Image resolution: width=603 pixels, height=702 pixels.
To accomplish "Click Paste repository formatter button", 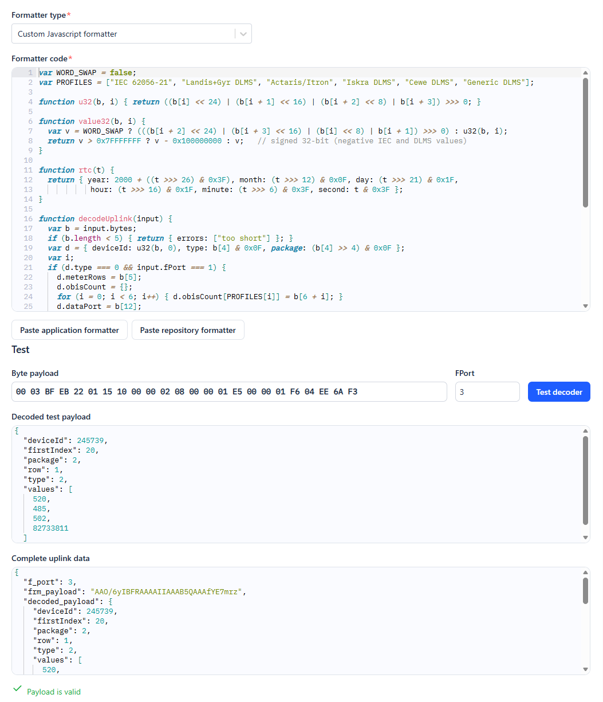I will [188, 330].
